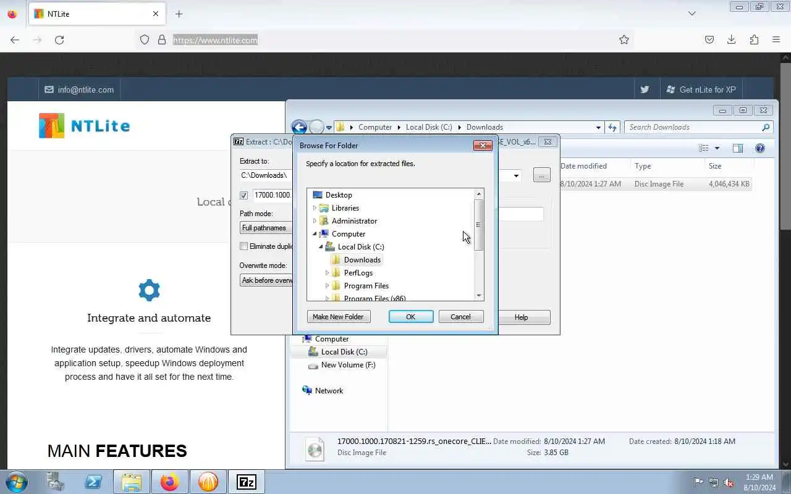Click the browse (...) button in Extract dialog
This screenshot has width=791, height=494.
(541, 175)
